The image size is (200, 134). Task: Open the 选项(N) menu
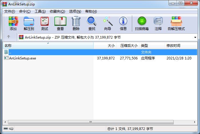pyautogui.click(x=75, y=11)
